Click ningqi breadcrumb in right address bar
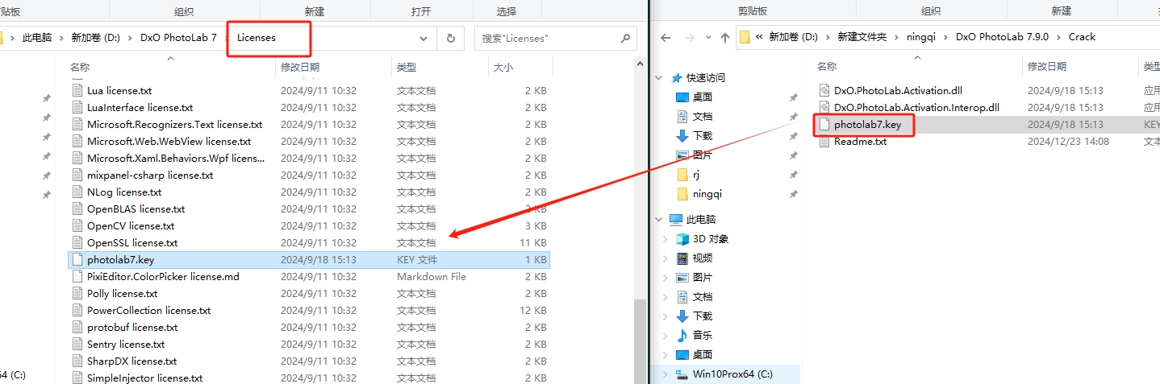Image resolution: width=1160 pixels, height=384 pixels. [921, 36]
